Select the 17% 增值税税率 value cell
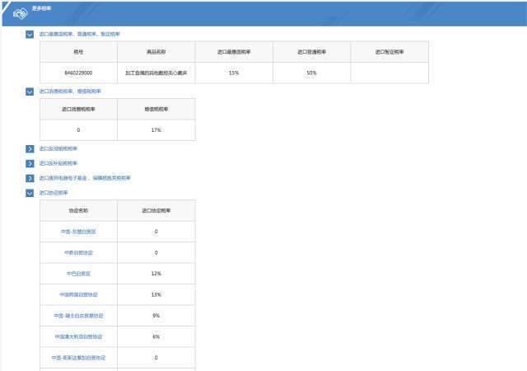 point(156,130)
